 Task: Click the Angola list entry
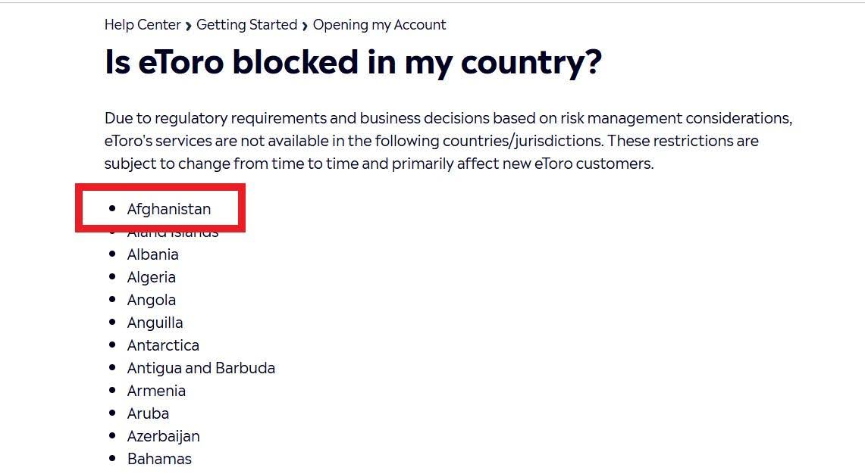pos(151,300)
